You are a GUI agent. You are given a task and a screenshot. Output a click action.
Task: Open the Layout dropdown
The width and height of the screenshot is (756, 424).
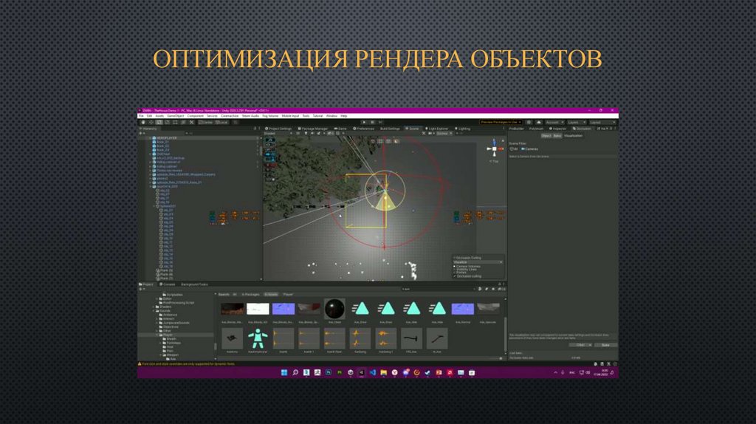coord(602,123)
